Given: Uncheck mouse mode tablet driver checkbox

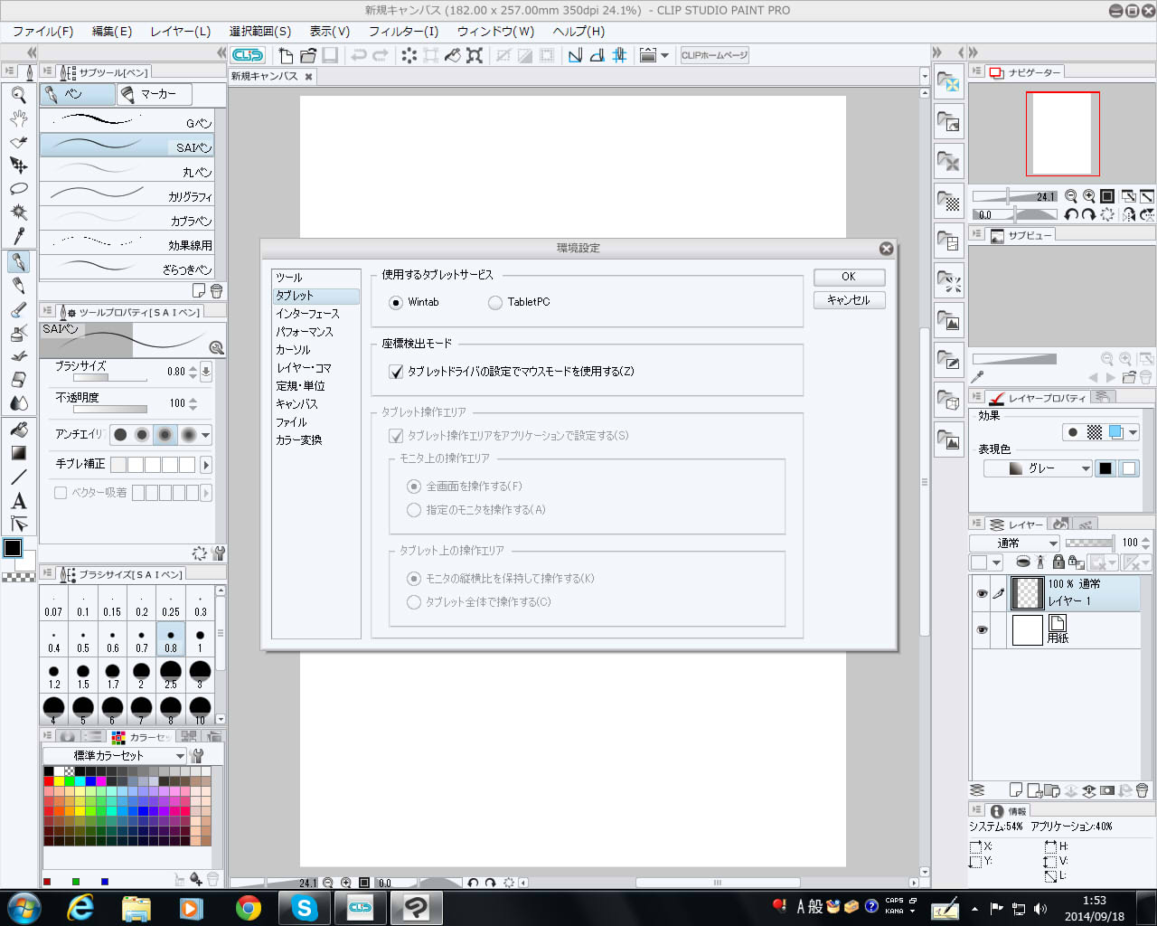Looking at the screenshot, I should 396,372.
